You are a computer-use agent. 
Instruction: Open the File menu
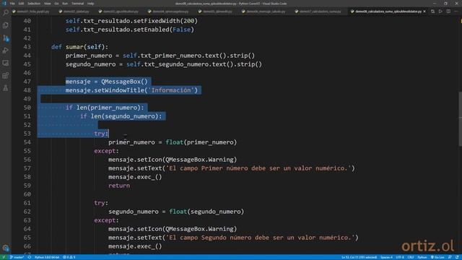point(12,4)
